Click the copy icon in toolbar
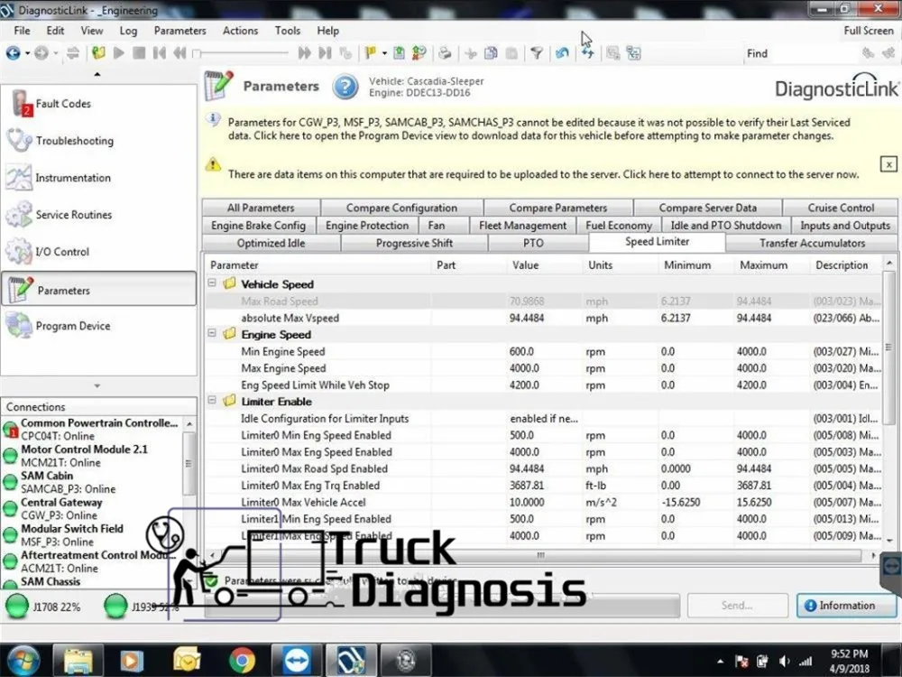 (x=491, y=53)
